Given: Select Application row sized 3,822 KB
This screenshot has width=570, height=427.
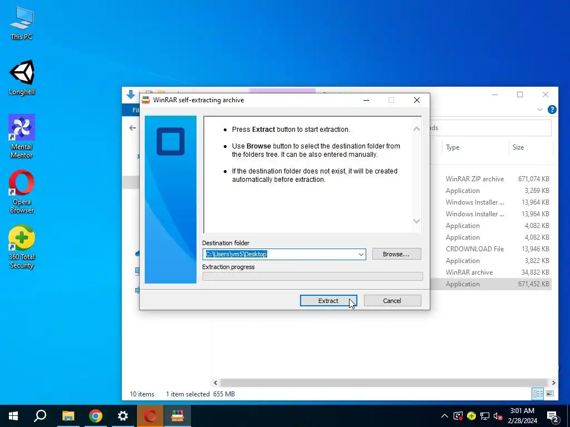Looking at the screenshot, I should coord(491,261).
